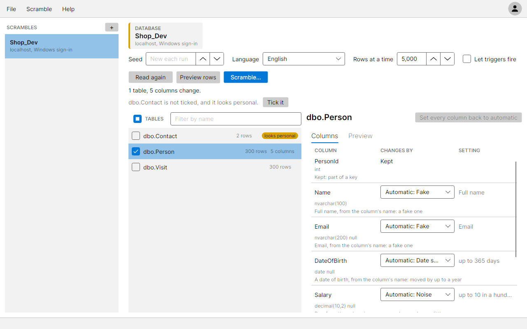This screenshot has height=329, width=527.
Task: Open the Email column method dropdown
Action: coord(417,226)
